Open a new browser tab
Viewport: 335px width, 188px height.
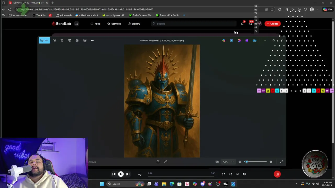53,3
